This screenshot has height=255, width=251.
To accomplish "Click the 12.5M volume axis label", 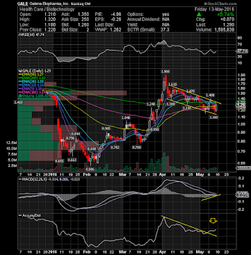I will point(11,143).
